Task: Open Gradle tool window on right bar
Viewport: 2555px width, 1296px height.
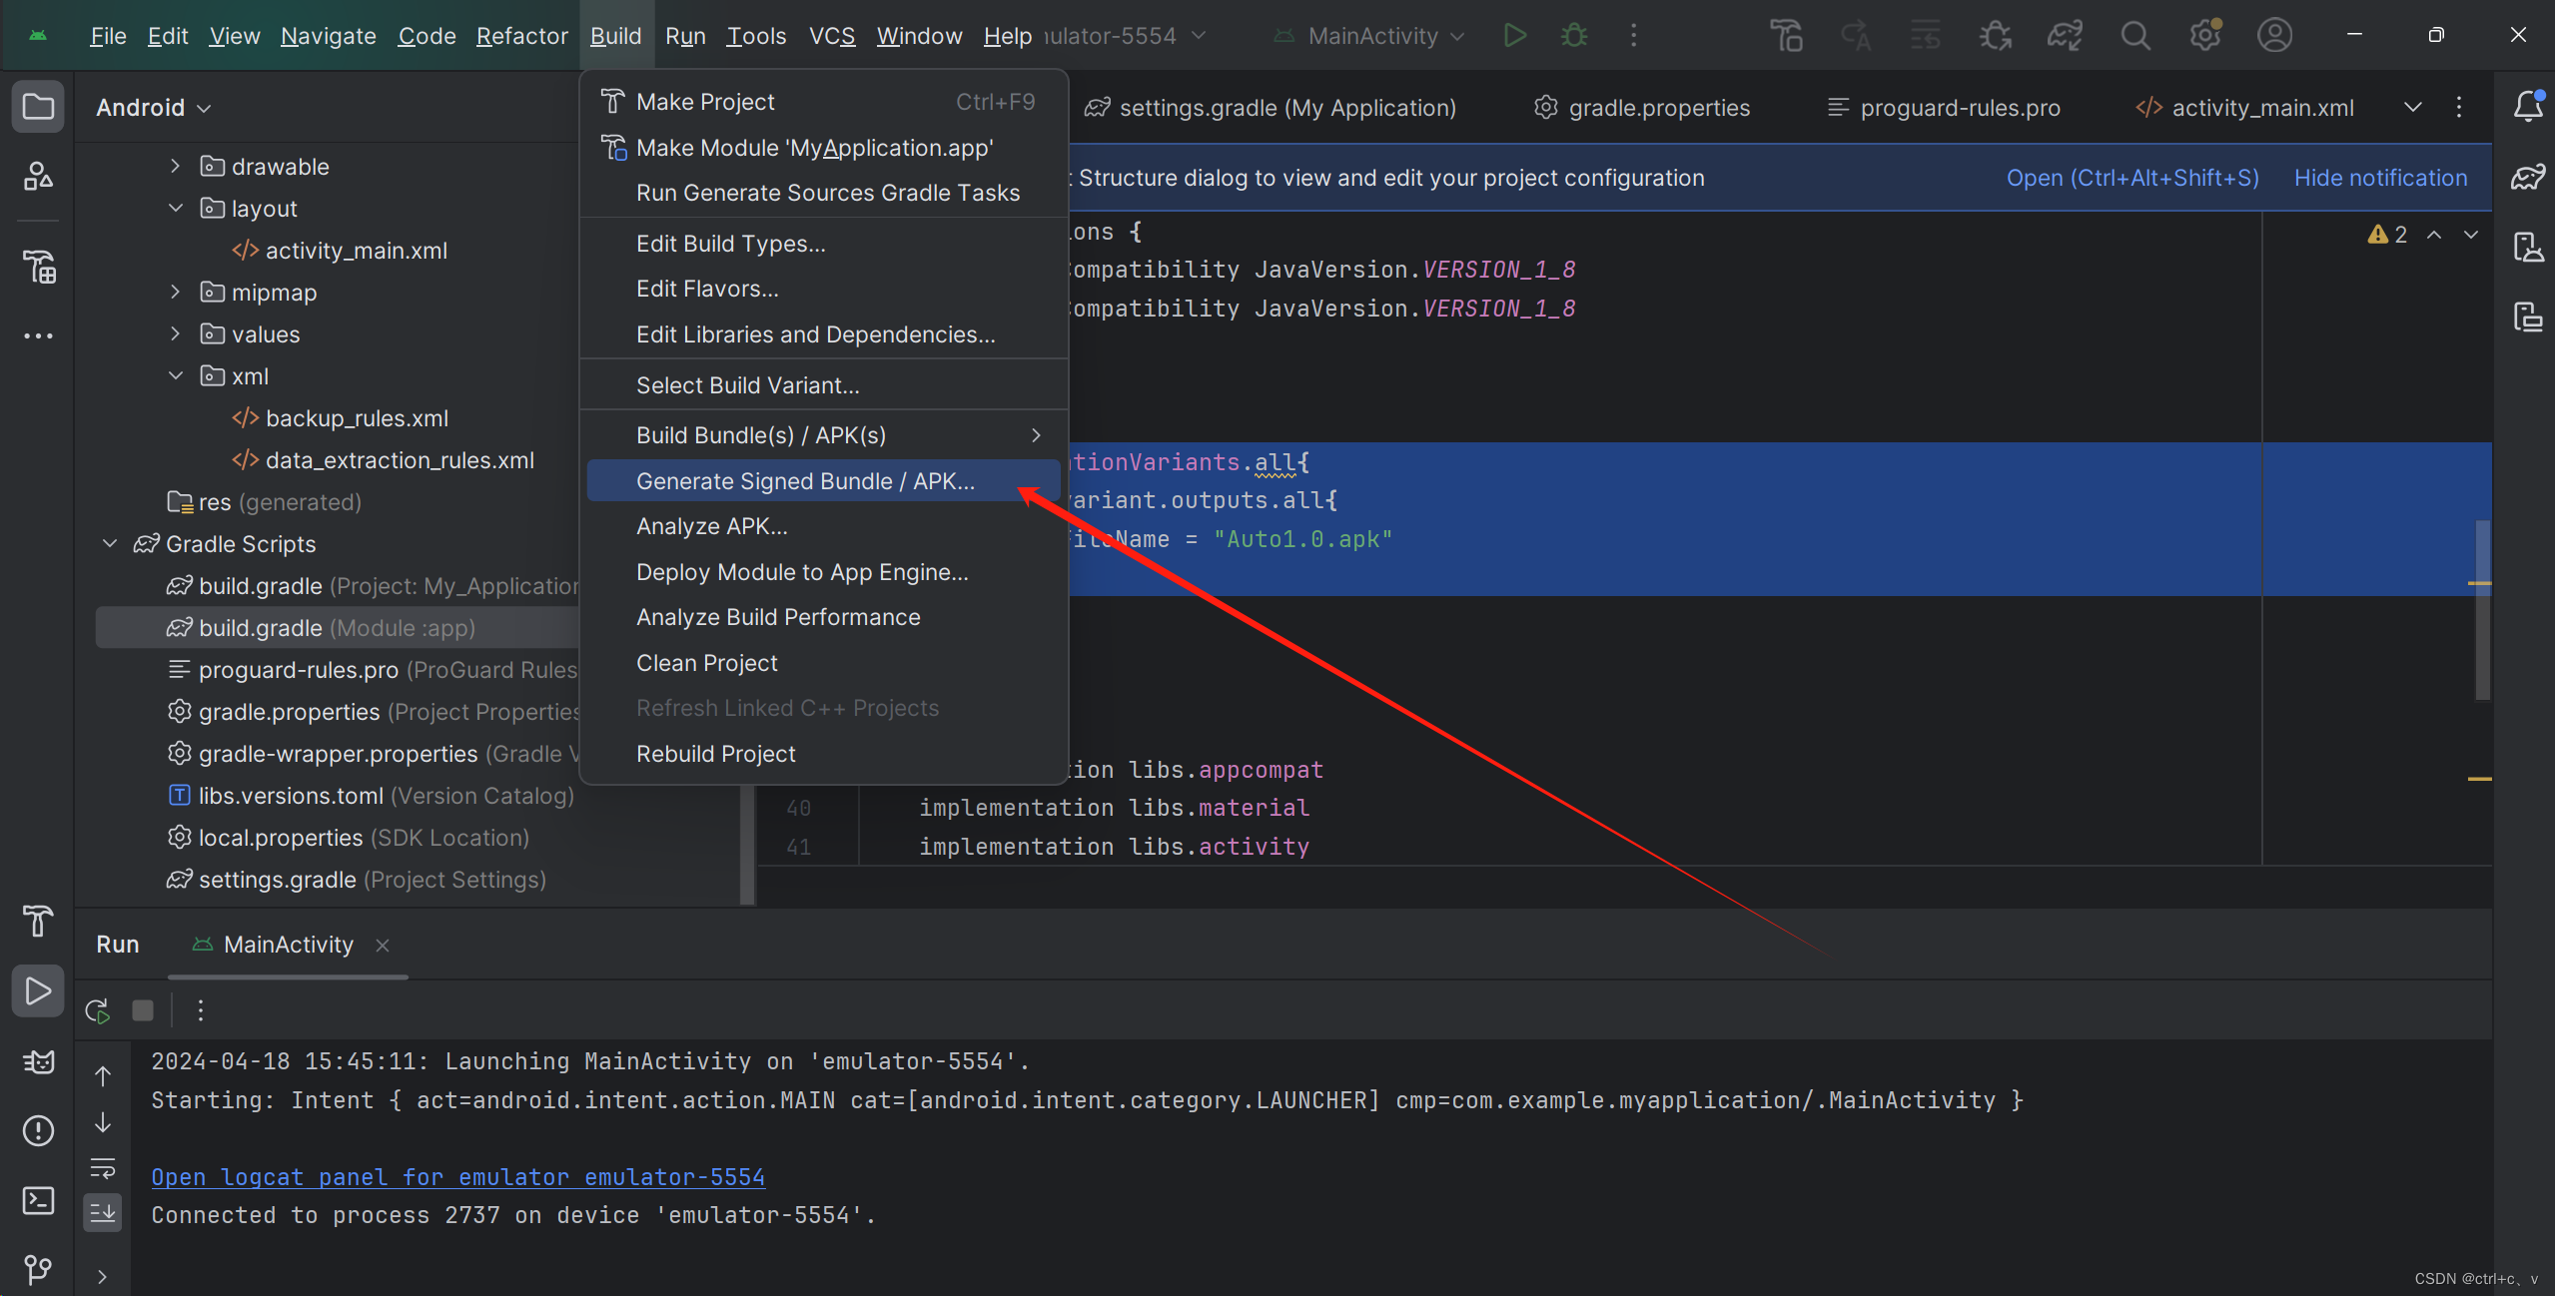Action: (2528, 177)
